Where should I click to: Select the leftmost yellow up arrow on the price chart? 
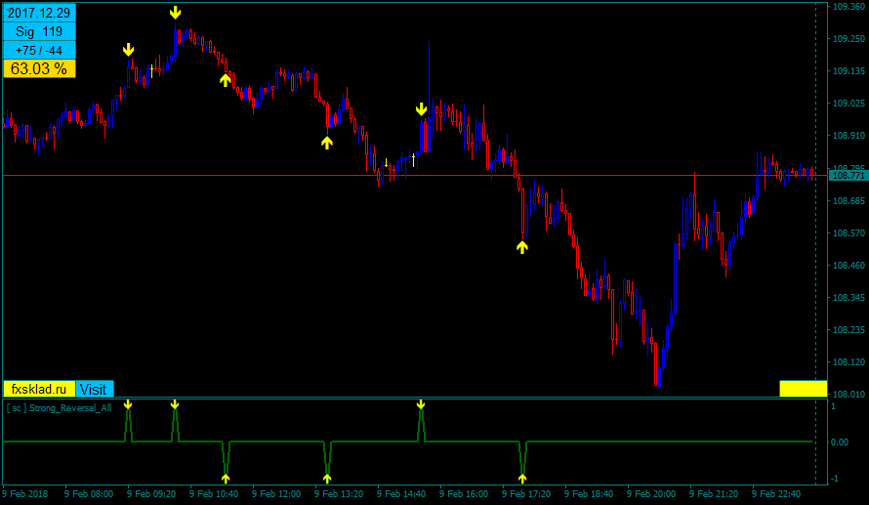pos(226,80)
